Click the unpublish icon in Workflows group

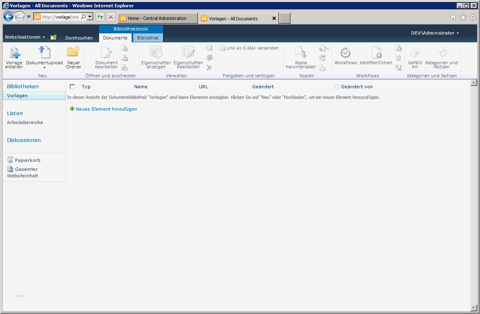click(398, 48)
